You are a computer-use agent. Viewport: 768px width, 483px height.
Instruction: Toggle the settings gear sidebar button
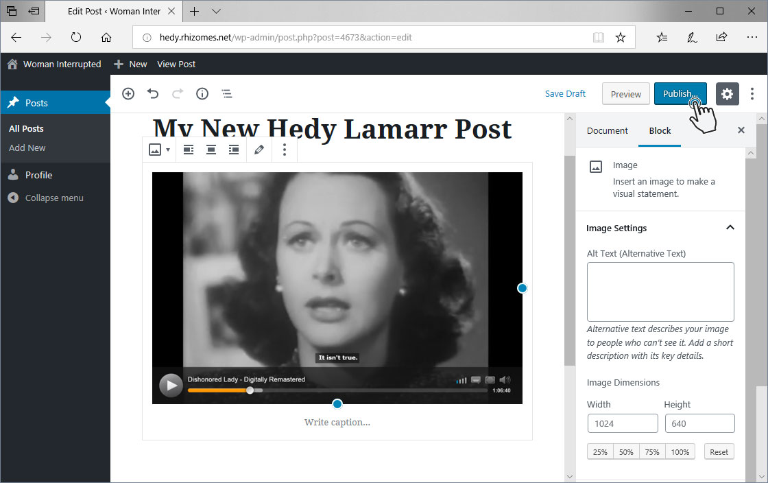coord(728,93)
